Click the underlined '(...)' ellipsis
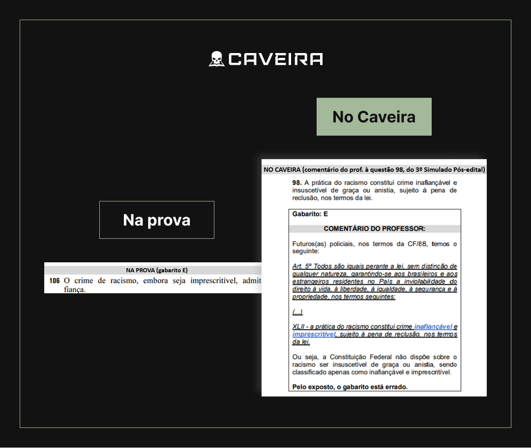Viewport: 531px width, 448px height. click(297, 312)
